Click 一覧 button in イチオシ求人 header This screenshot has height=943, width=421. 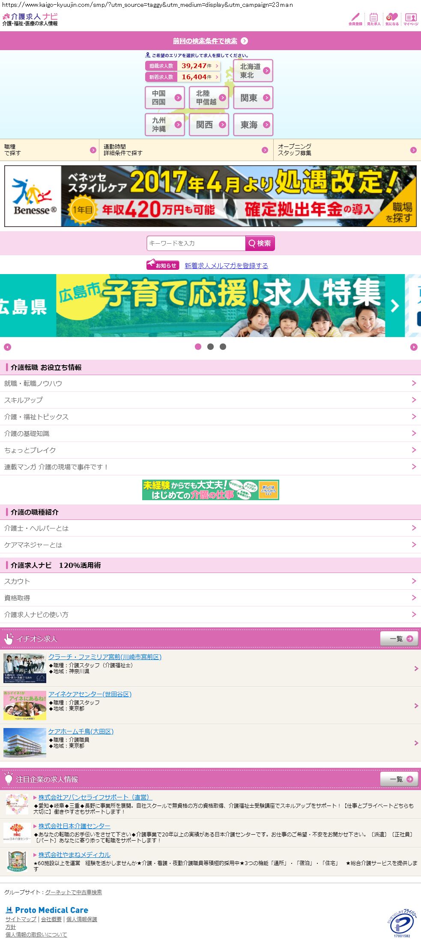click(399, 639)
